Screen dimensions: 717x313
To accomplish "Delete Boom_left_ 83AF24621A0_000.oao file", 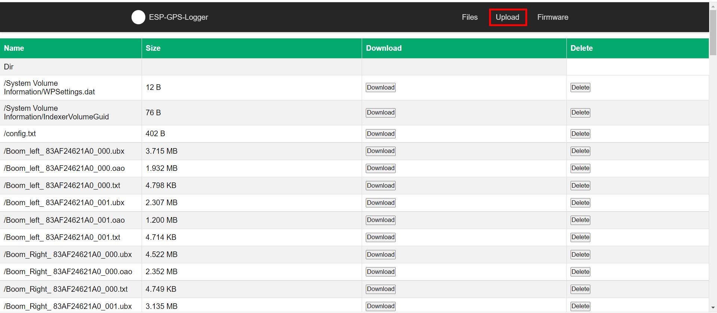I will click(580, 168).
